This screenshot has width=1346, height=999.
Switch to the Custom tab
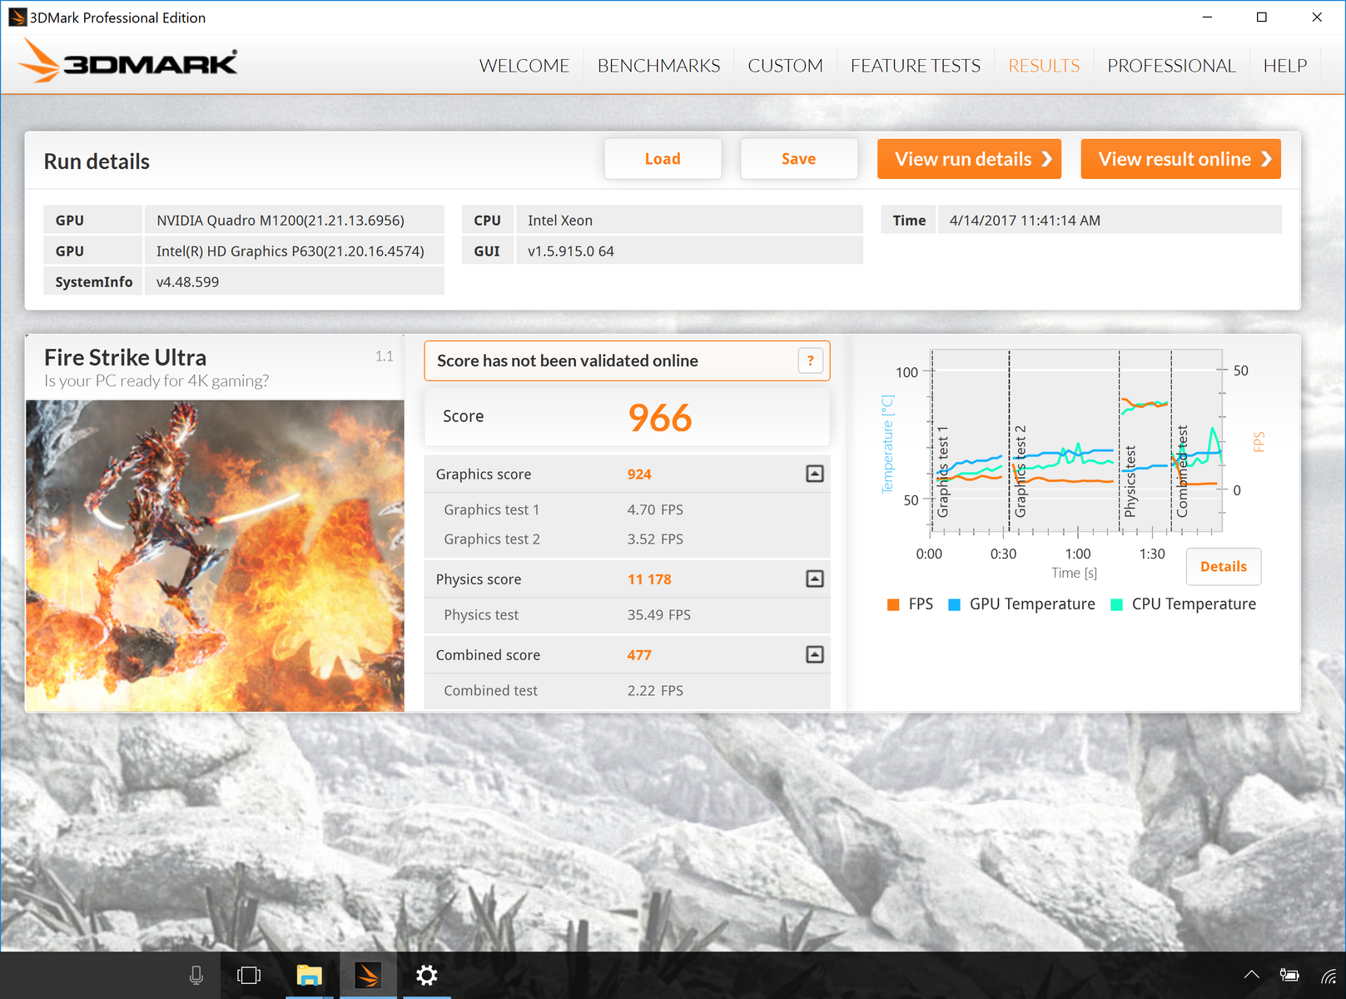[x=785, y=66]
